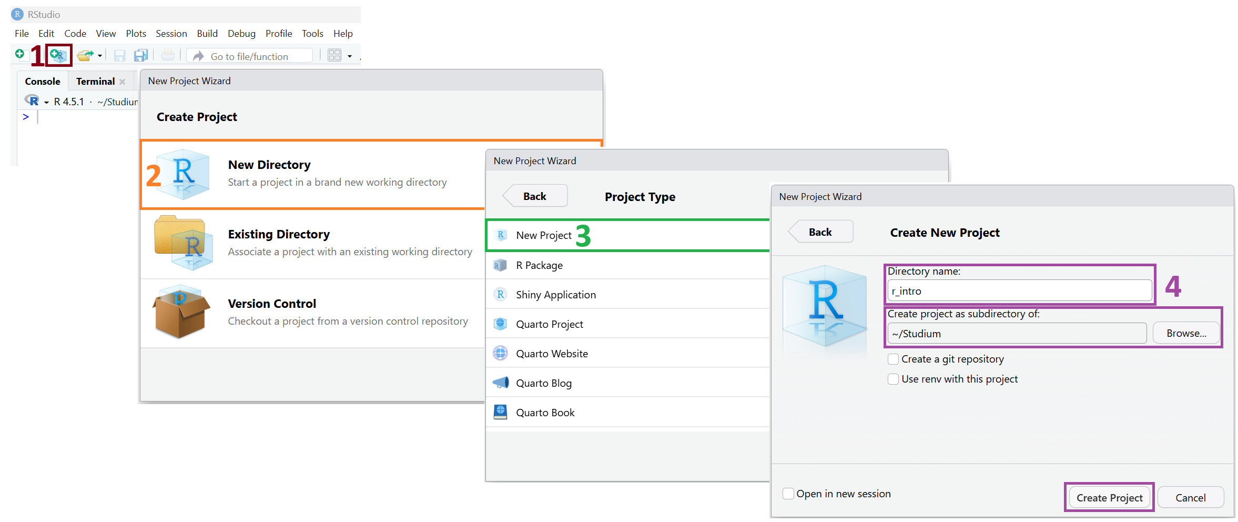Click the RStudio logo in the title bar
This screenshot has width=1238, height=522.
(17, 14)
